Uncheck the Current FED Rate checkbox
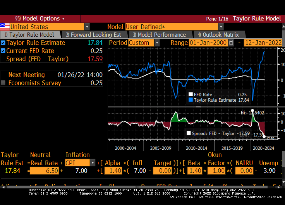Screen dimensions: 285x205 [3, 51]
